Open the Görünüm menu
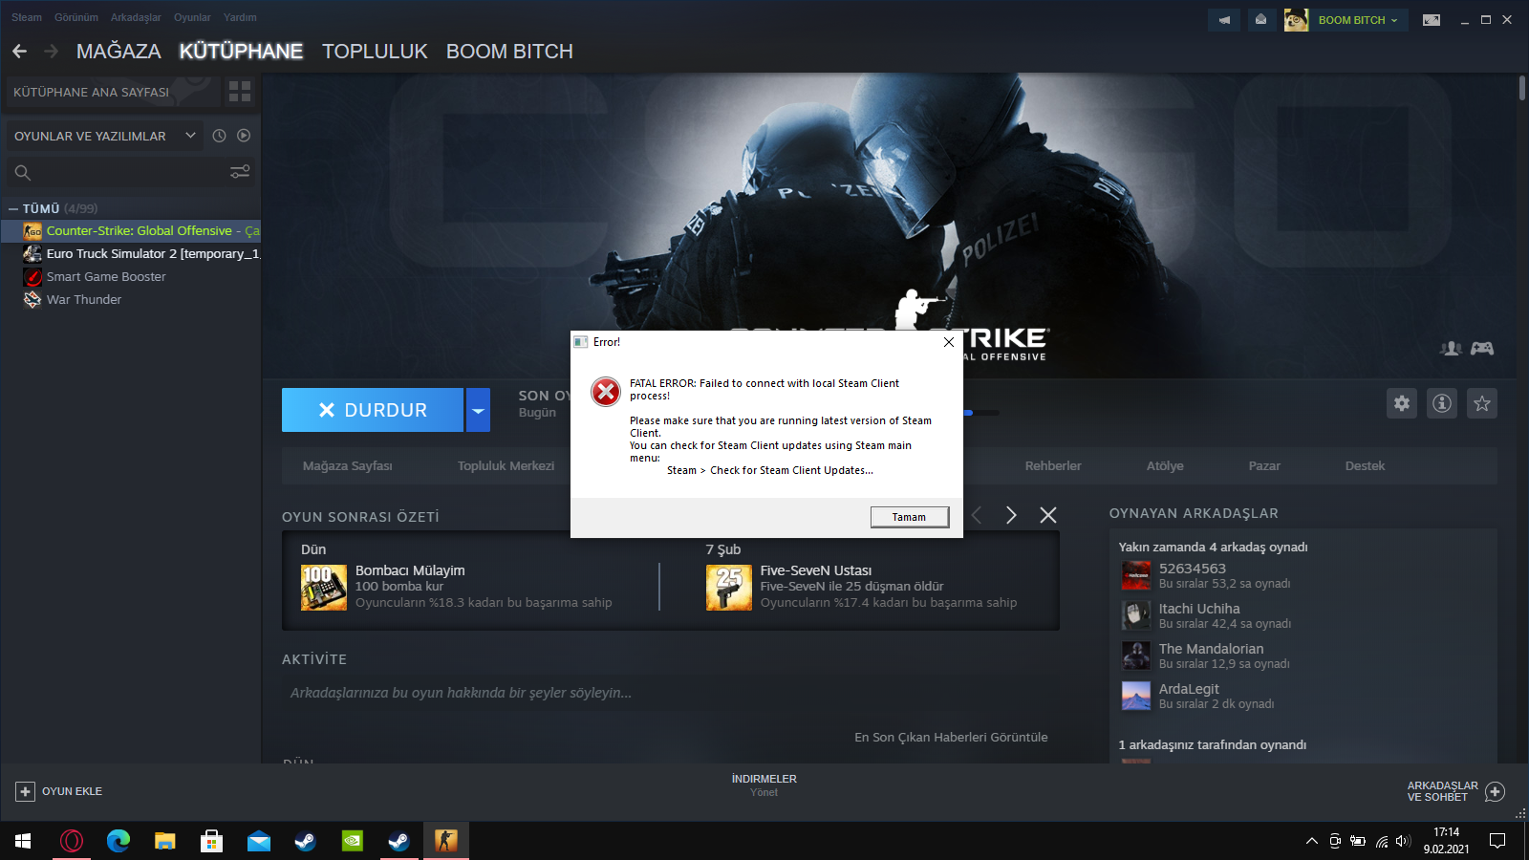This screenshot has width=1529, height=860. 76,17
